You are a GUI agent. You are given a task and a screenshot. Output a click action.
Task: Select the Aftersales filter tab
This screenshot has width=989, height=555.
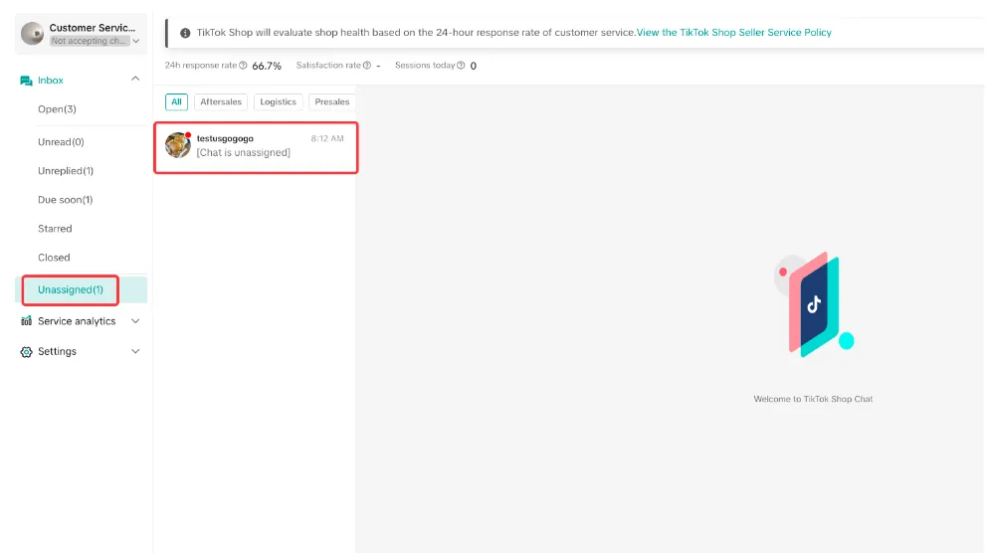coord(221,102)
